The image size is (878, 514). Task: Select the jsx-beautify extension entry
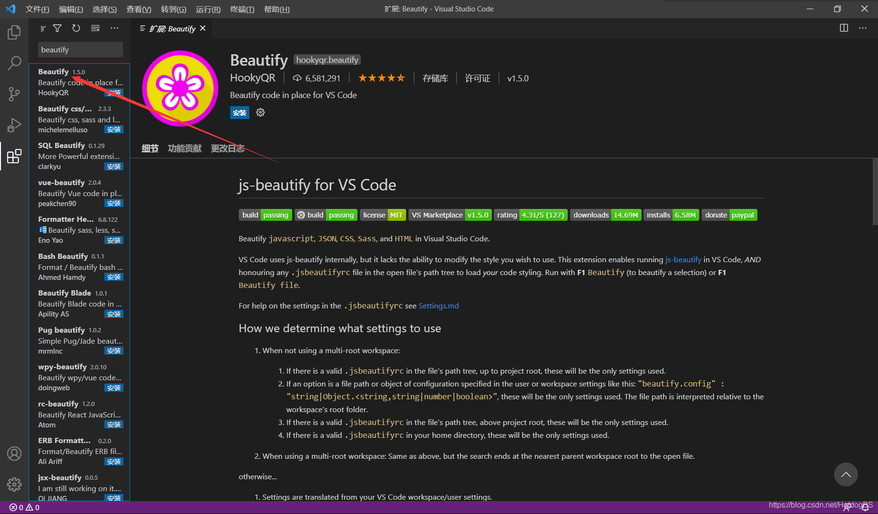click(80, 486)
